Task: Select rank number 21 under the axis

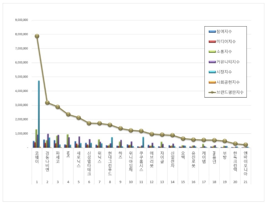Action: (245, 182)
